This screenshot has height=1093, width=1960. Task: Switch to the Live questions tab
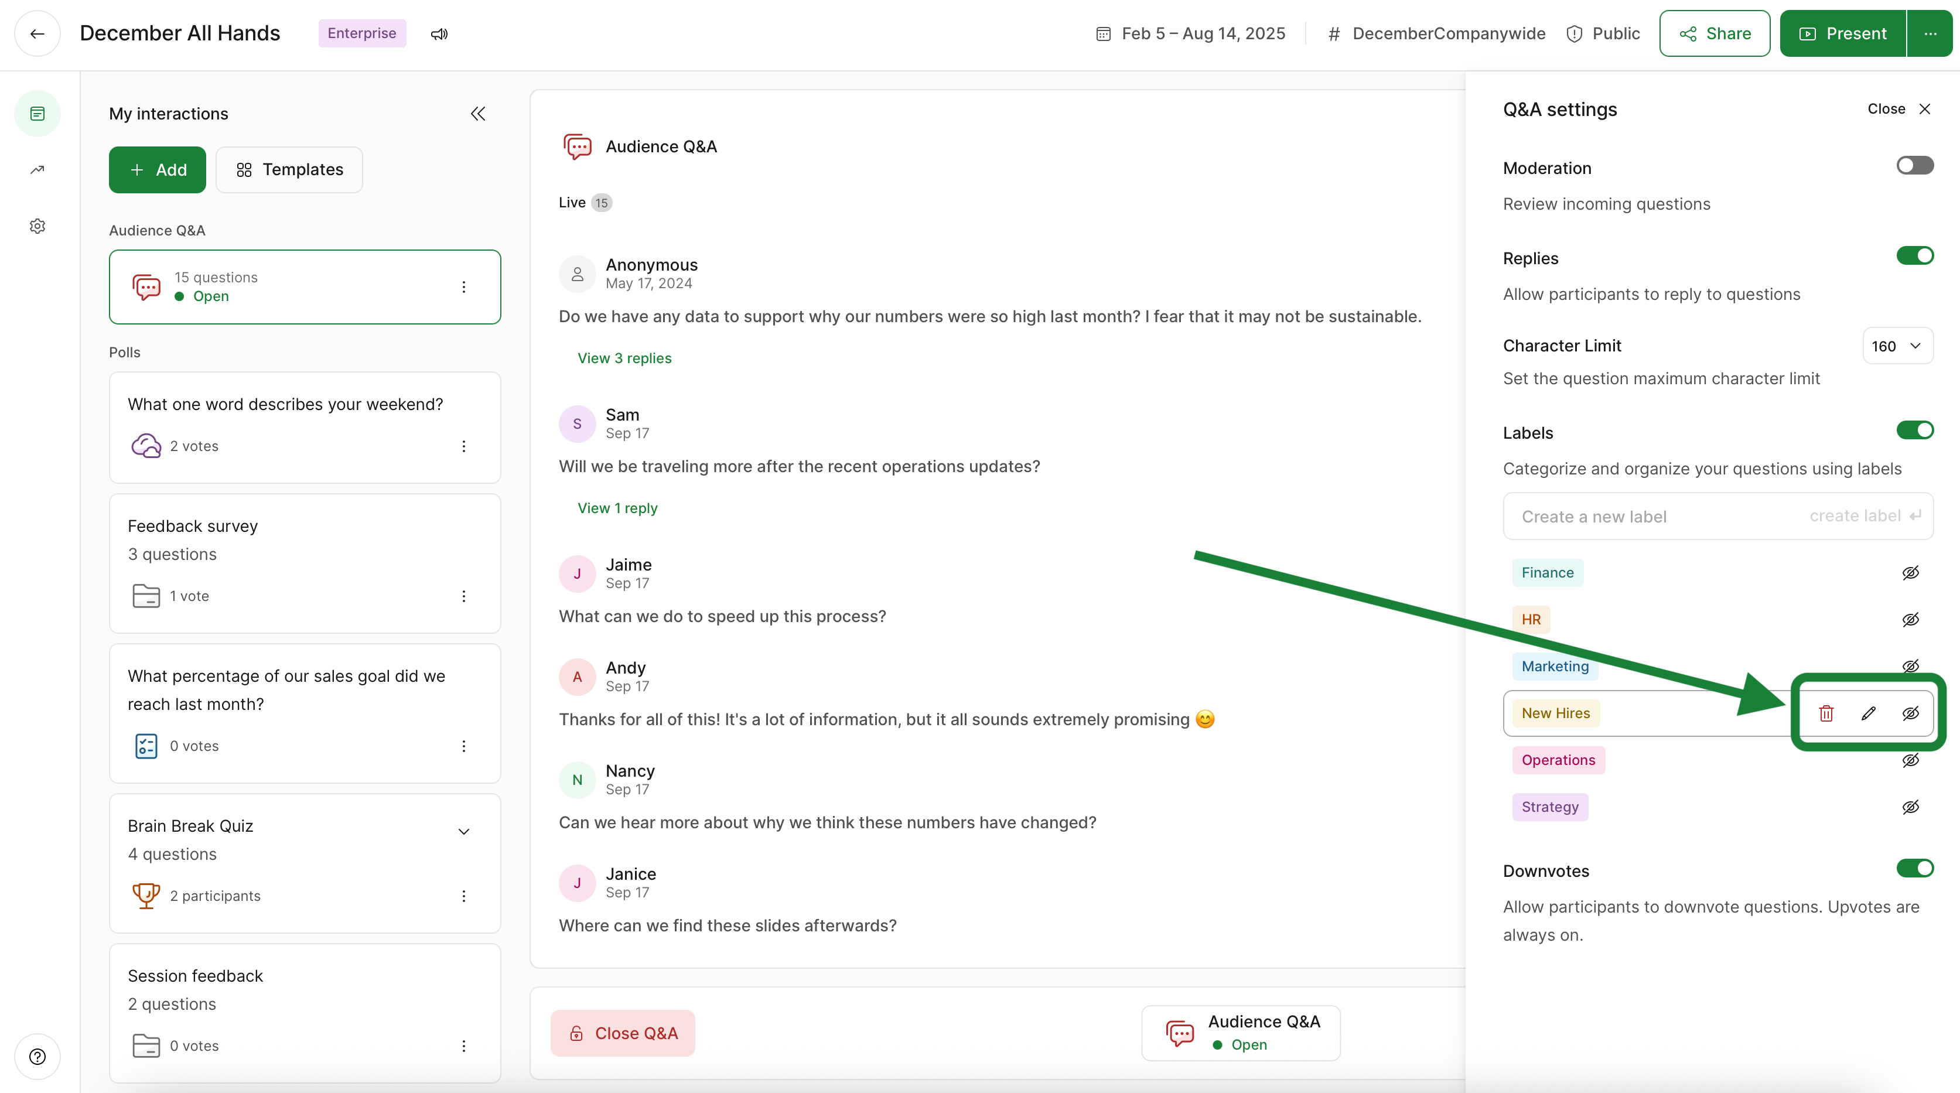(585, 202)
